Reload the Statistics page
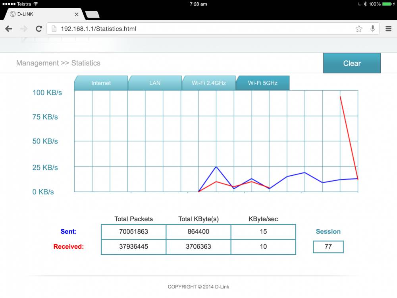 tap(39, 29)
